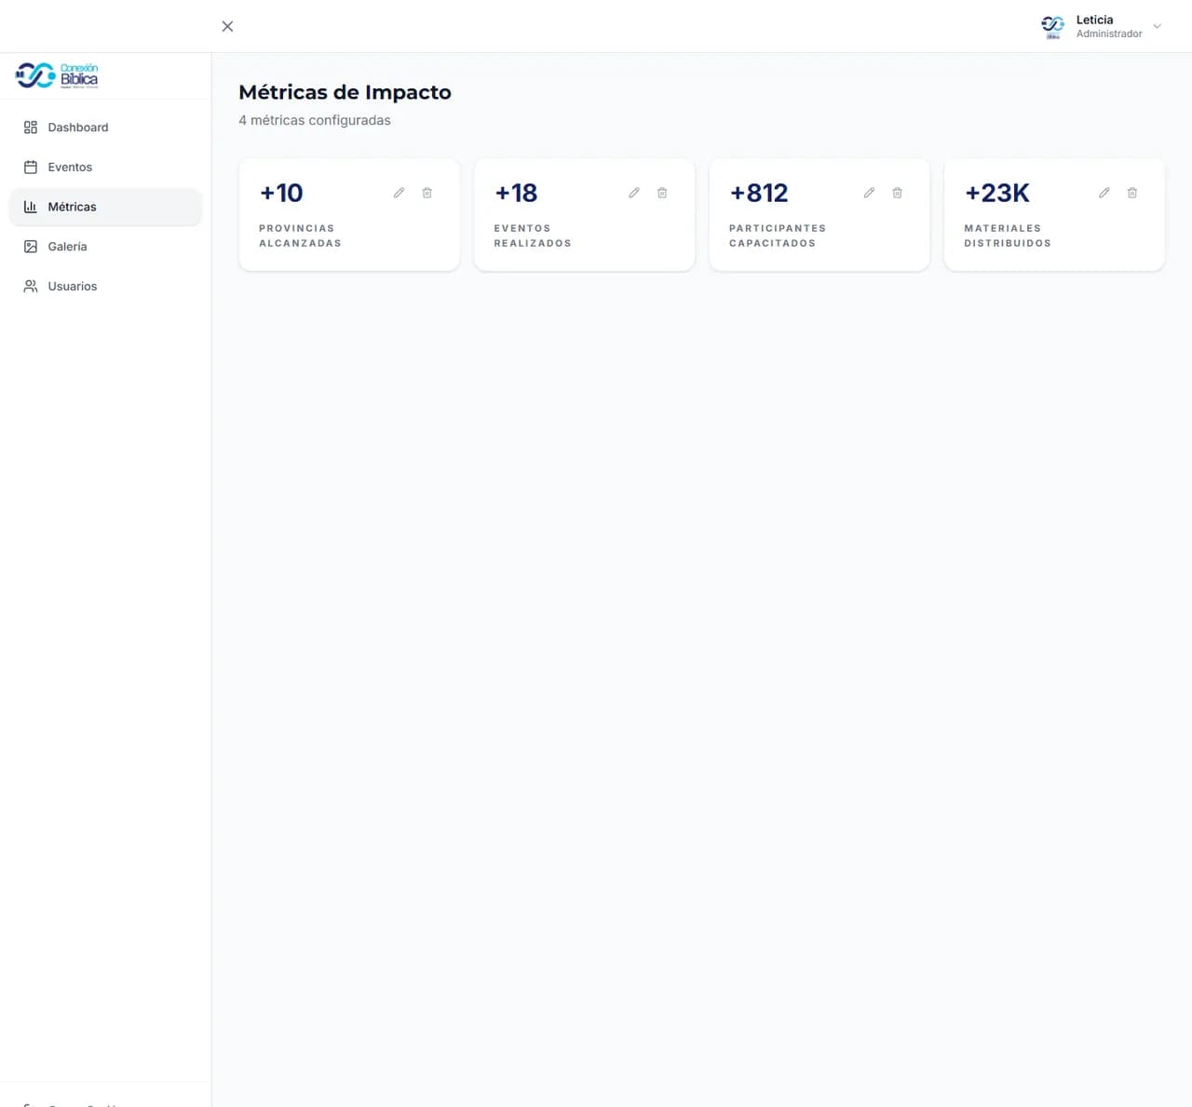The height and width of the screenshot is (1107, 1192).
Task: Delete the Eventos Realizados metric
Action: click(662, 193)
